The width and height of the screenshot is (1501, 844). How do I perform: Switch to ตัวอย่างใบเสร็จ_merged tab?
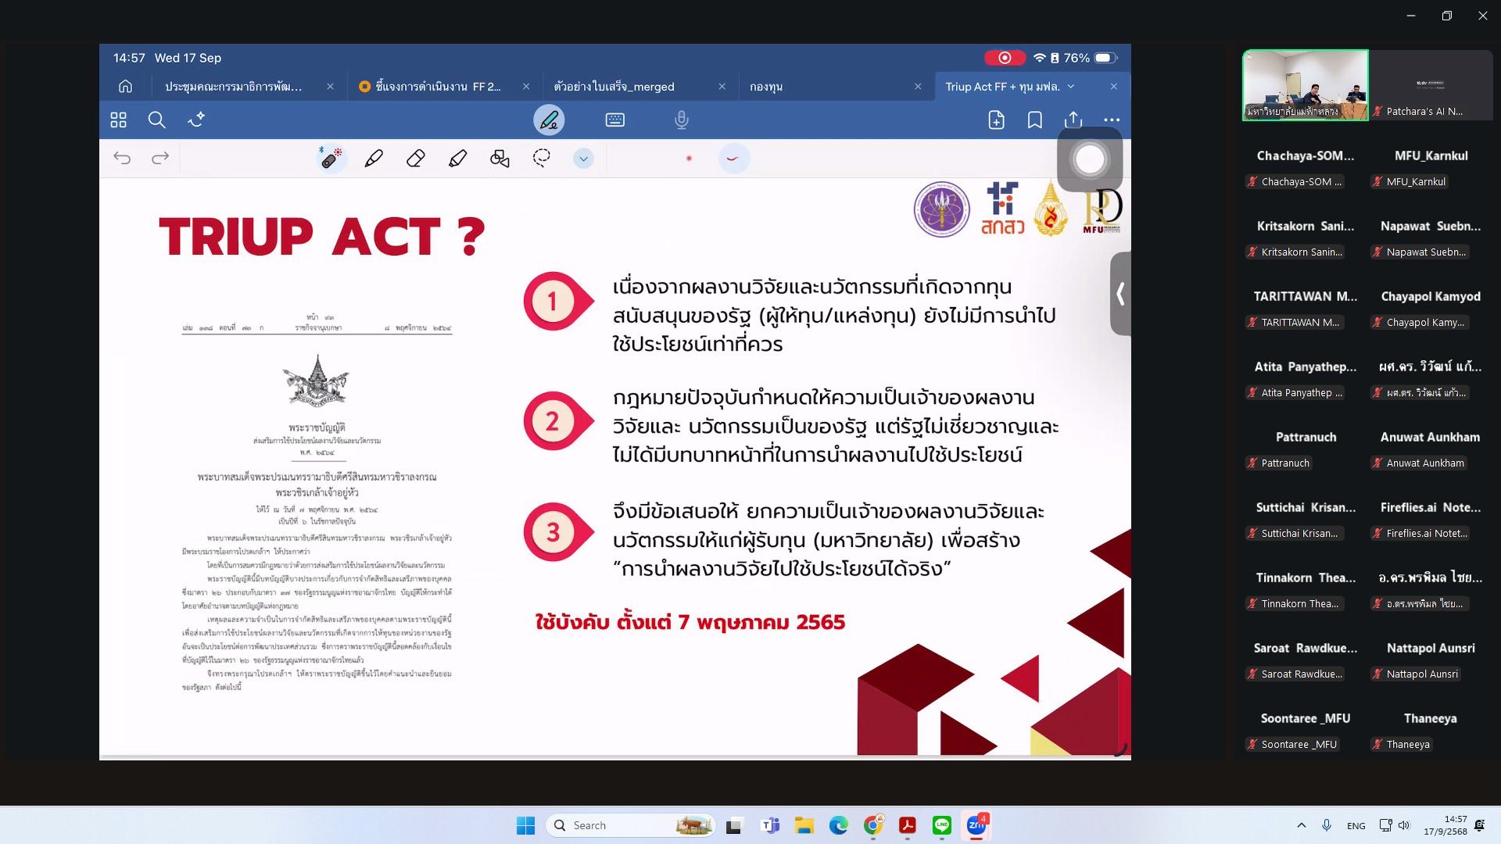pos(614,87)
